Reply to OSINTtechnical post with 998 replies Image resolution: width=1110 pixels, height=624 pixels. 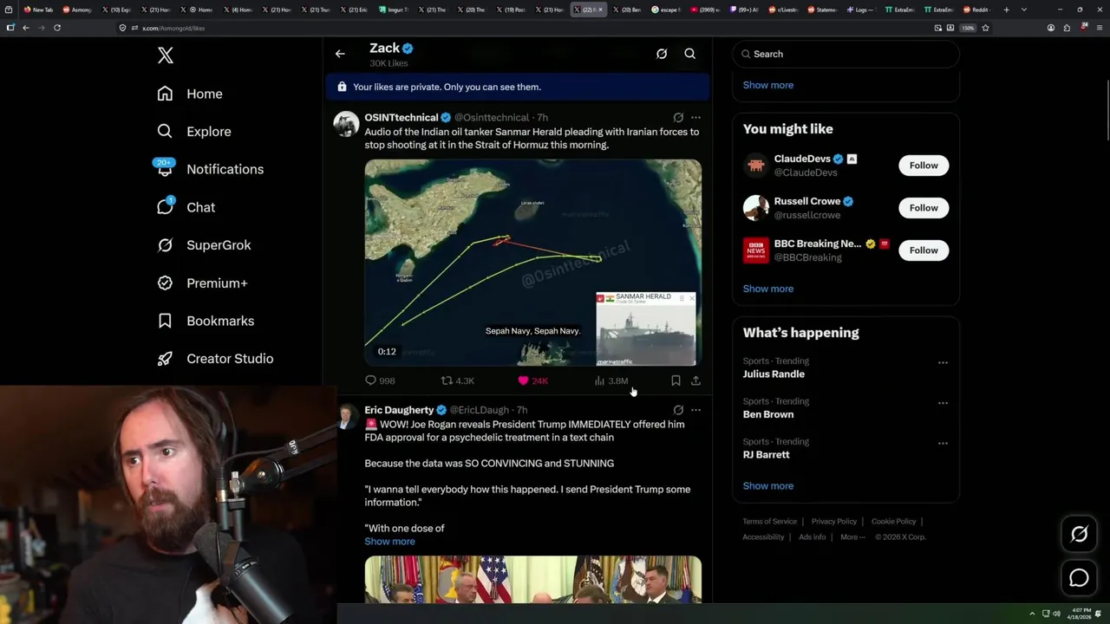380,380
